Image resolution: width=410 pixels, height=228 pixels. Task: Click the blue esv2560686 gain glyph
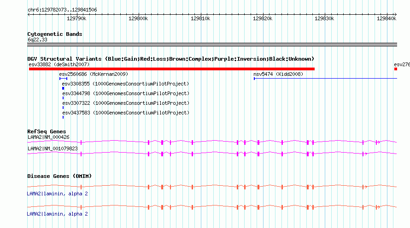pos(63,79)
